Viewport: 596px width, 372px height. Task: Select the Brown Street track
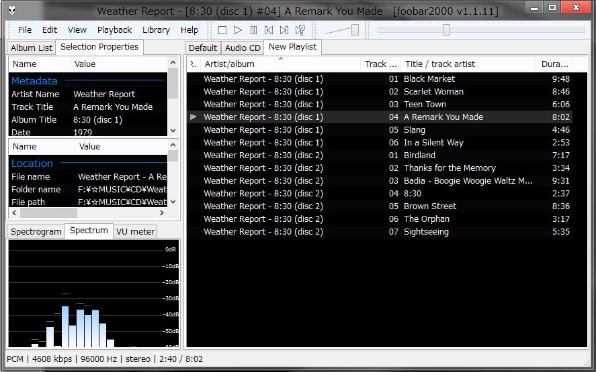tap(380, 206)
